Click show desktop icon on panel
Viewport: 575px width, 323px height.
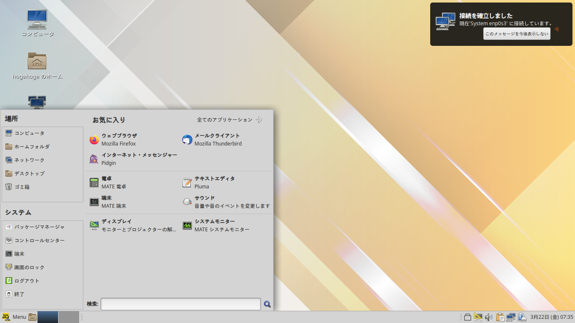(x=32, y=317)
